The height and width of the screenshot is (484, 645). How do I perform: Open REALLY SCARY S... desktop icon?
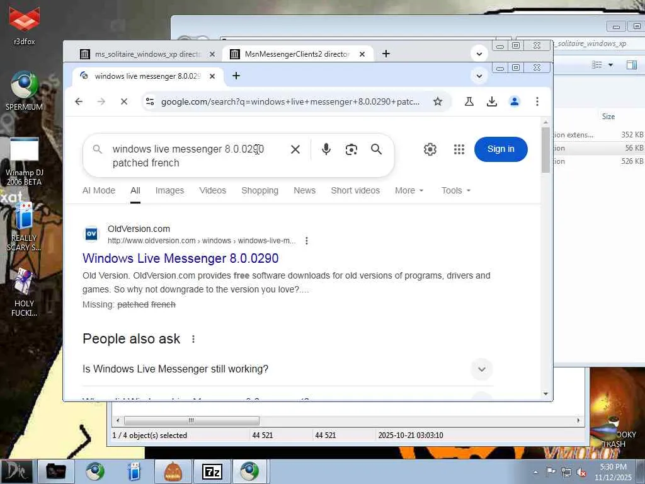click(x=25, y=227)
